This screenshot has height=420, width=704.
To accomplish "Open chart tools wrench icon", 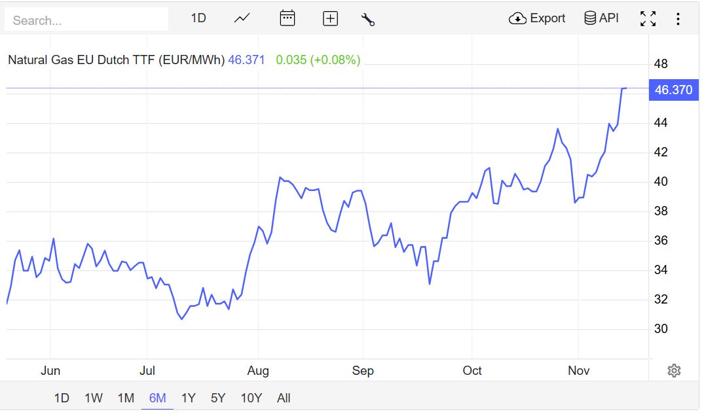I will (x=367, y=19).
